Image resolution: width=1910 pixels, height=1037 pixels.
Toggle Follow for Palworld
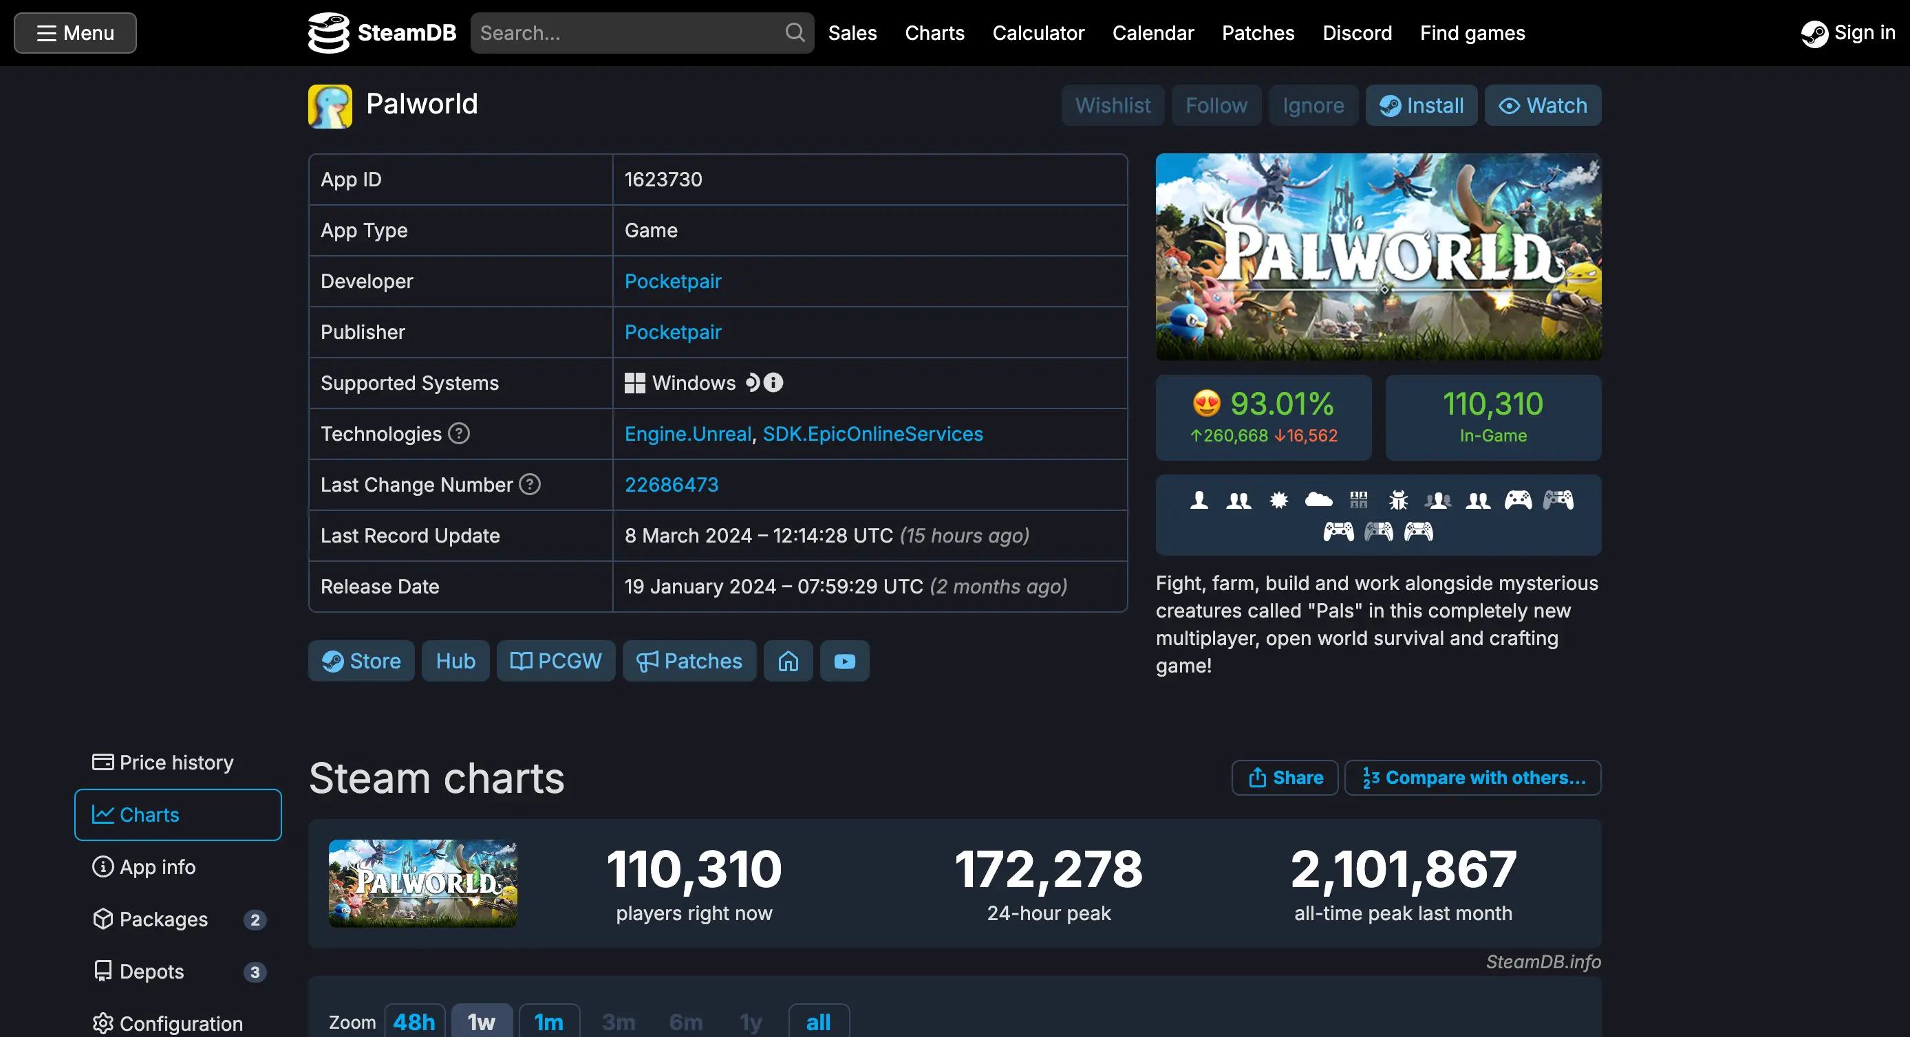click(1216, 105)
